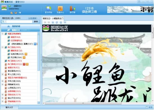The image size is (154, 110).
Task: Click the house icon beside 军人之家(1361)
Action: tap(6, 74)
